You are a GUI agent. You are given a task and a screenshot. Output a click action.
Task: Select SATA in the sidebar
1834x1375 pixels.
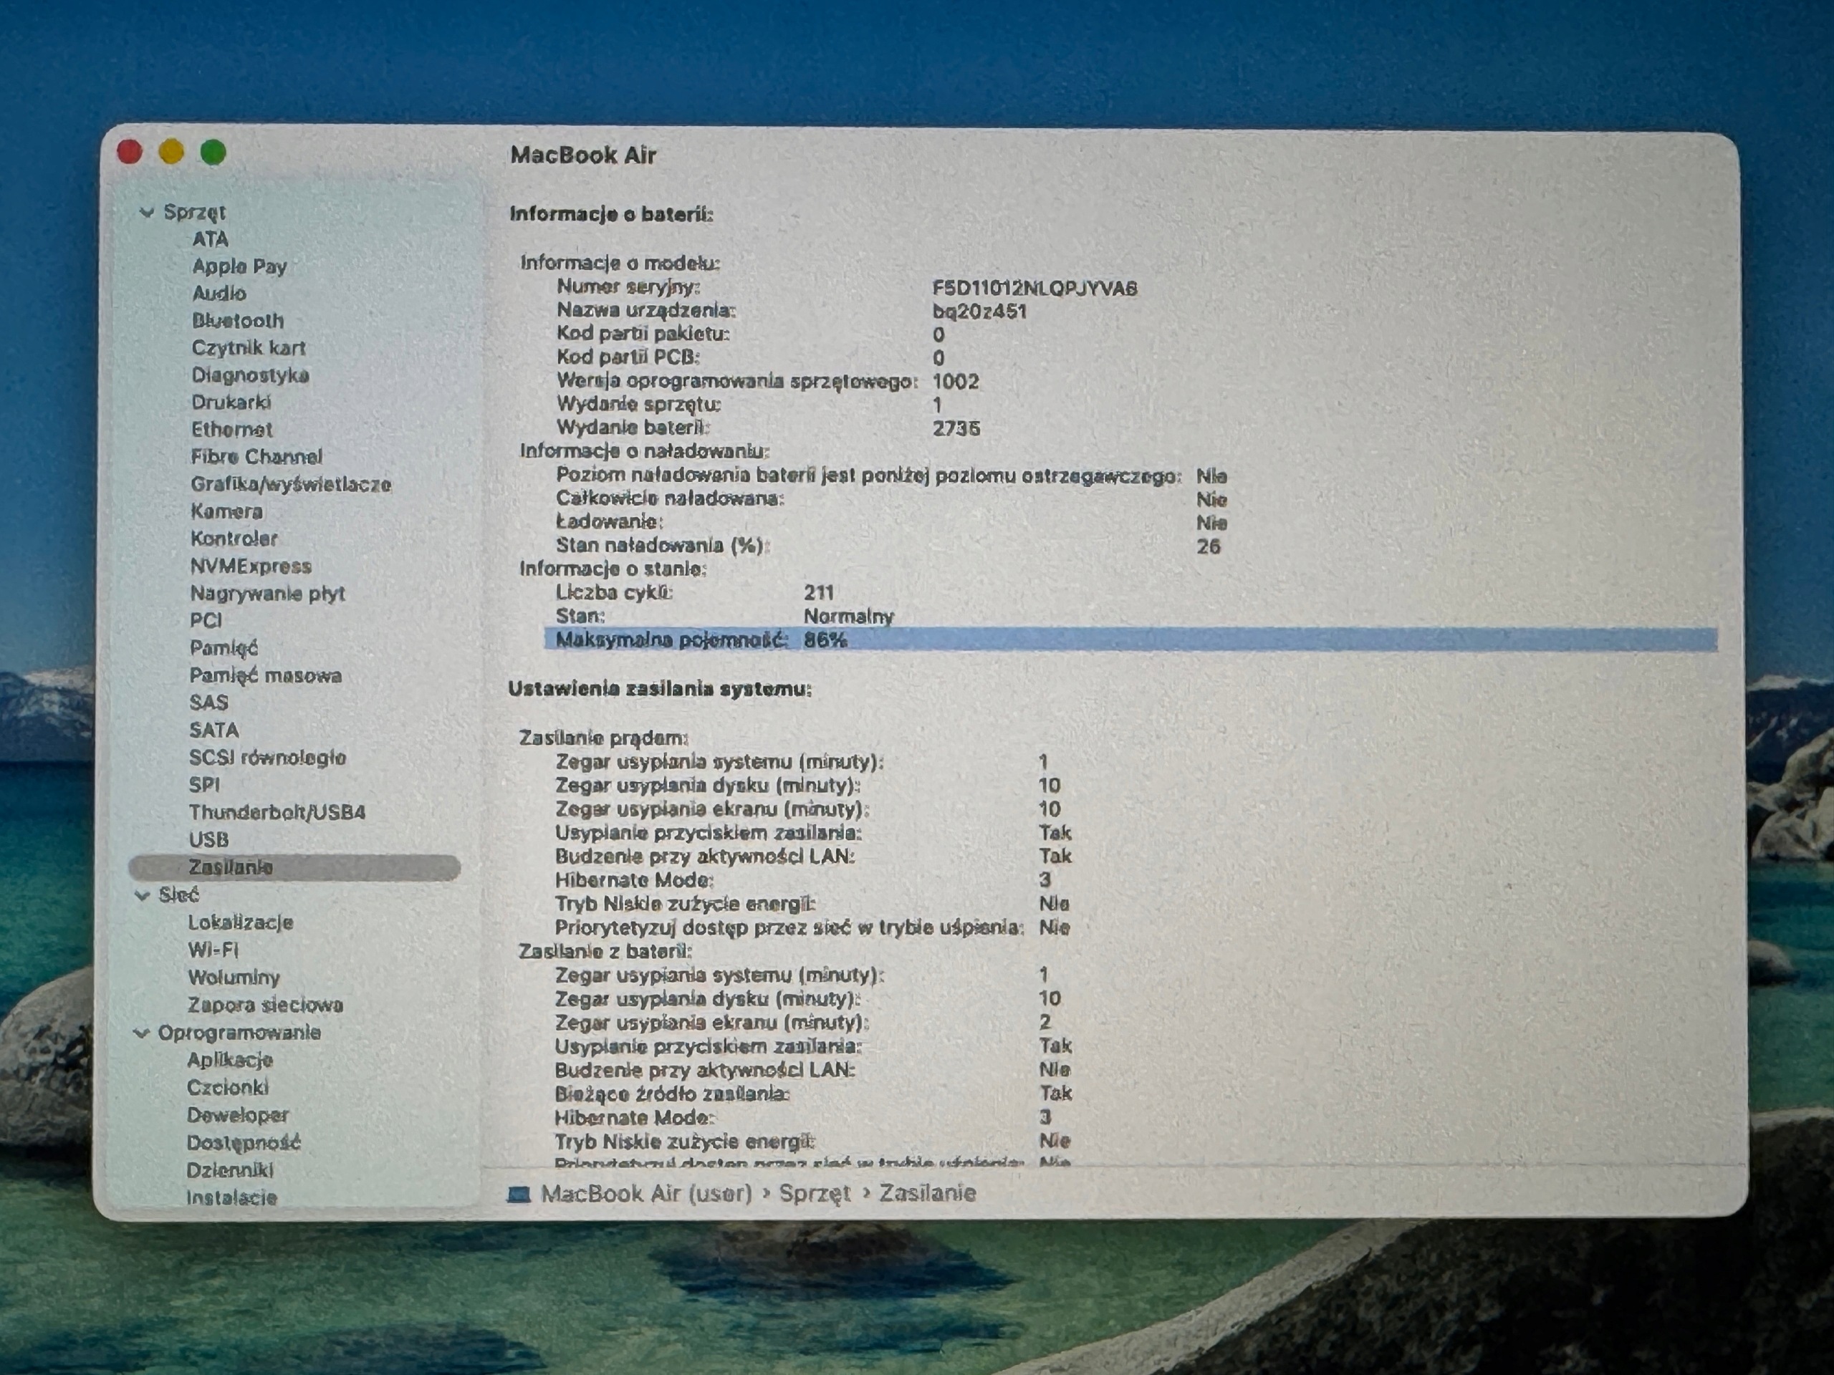[214, 730]
